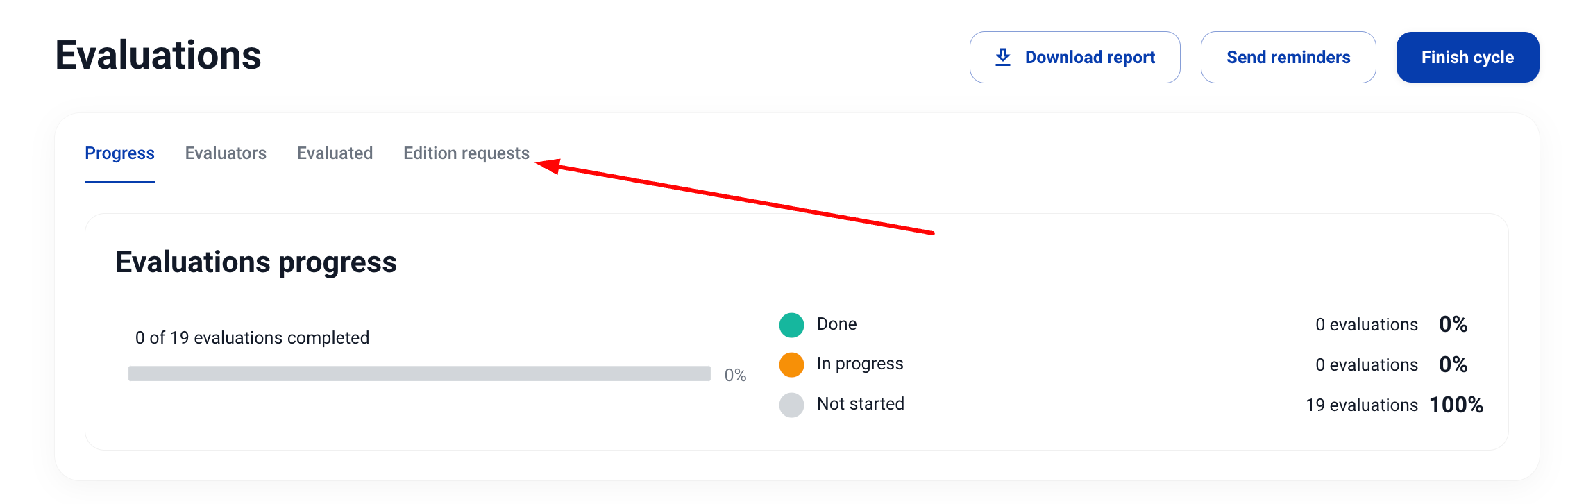The image size is (1577, 504).
Task: Click the Download report button
Action: [x=1074, y=57]
